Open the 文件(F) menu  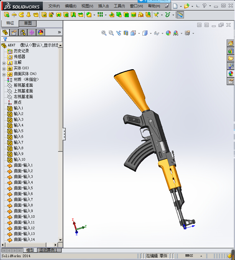[54, 6]
